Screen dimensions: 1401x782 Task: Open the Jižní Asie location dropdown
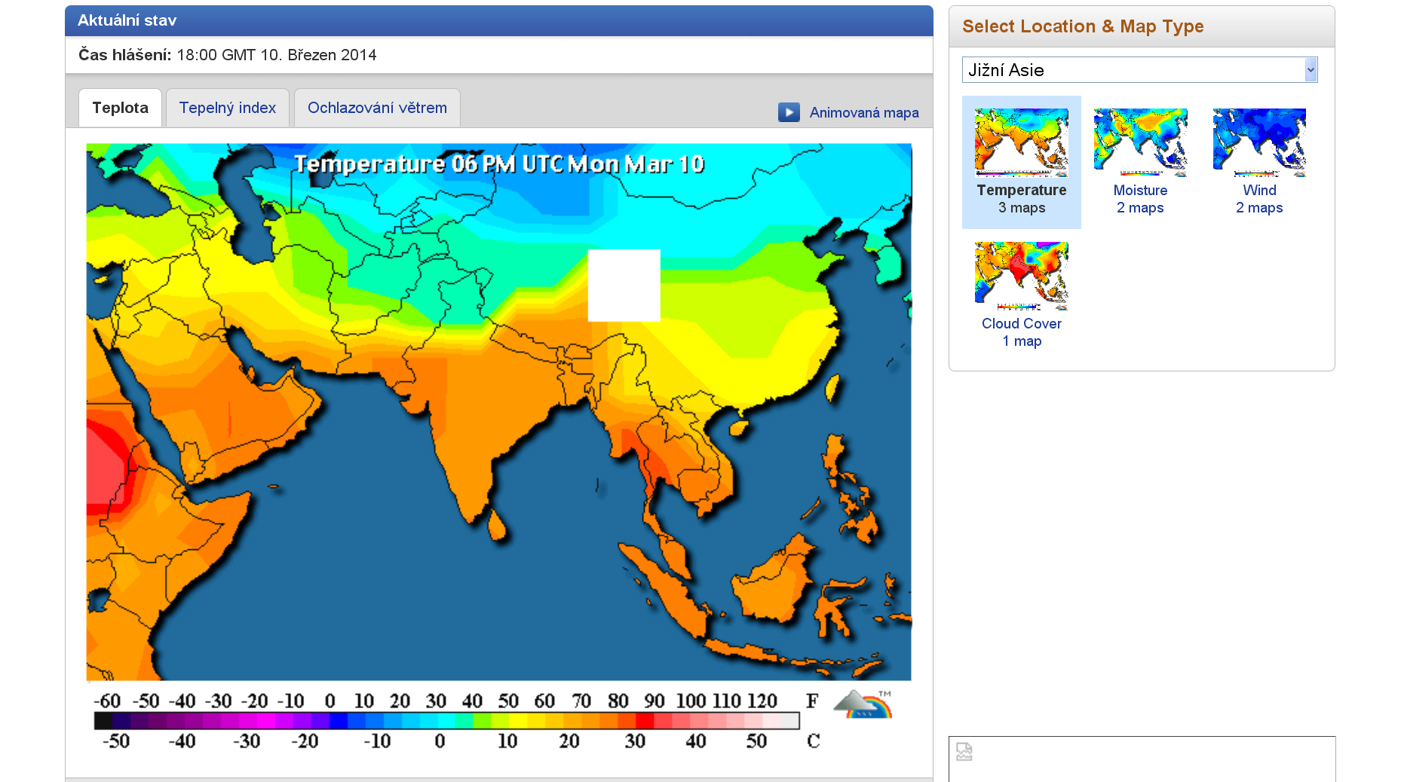(1133, 70)
